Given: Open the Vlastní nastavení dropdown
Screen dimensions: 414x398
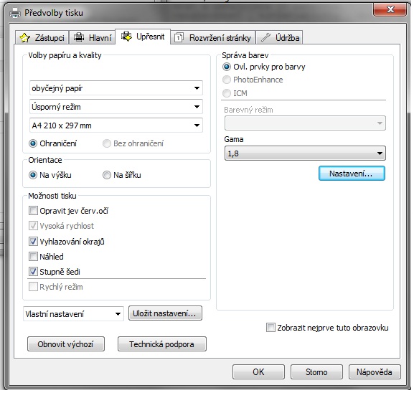Looking at the screenshot, I should pyautogui.click(x=73, y=314).
